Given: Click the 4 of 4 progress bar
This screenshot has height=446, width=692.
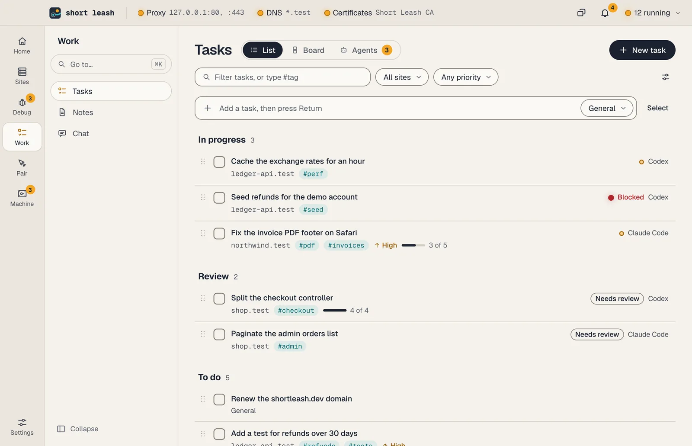Looking at the screenshot, I should [335, 311].
